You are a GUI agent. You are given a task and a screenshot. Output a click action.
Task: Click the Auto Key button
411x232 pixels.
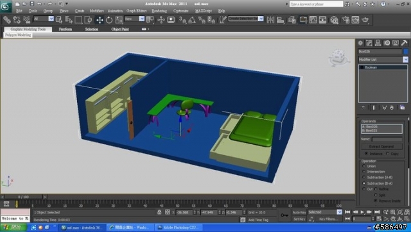pyautogui.click(x=299, y=212)
